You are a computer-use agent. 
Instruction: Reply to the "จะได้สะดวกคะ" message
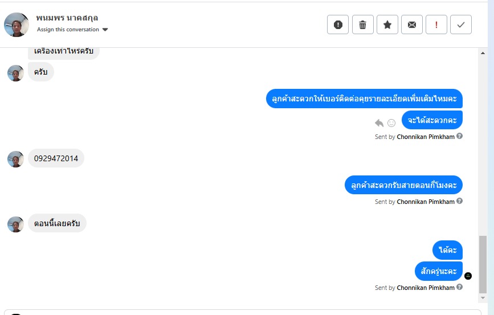(379, 122)
